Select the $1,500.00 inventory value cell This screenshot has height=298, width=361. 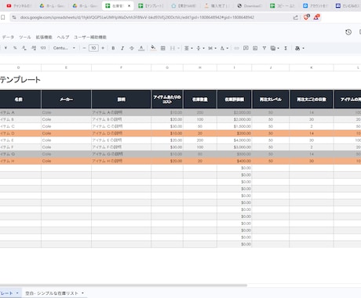(235, 126)
